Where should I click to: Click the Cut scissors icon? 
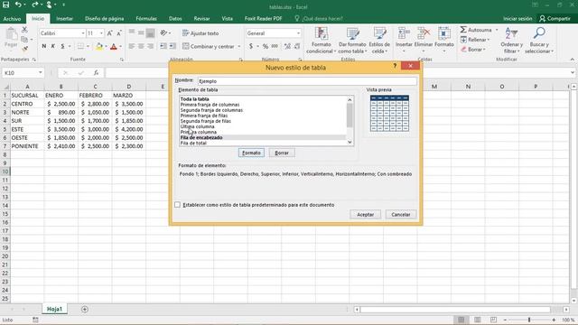(x=24, y=30)
